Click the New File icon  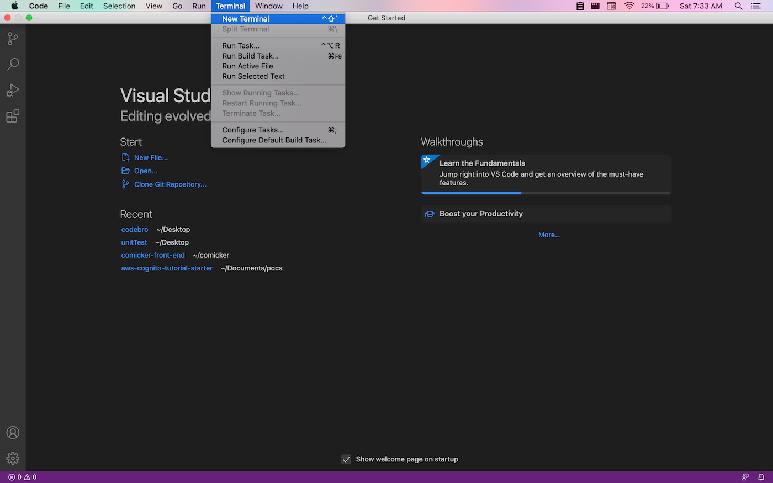(126, 157)
